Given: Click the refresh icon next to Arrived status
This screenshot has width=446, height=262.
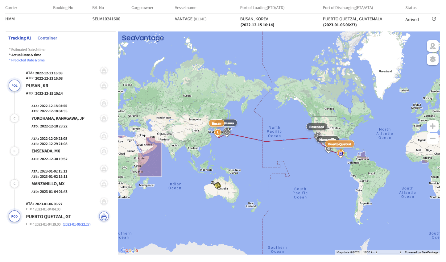Looking at the screenshot, I should (x=434, y=19).
